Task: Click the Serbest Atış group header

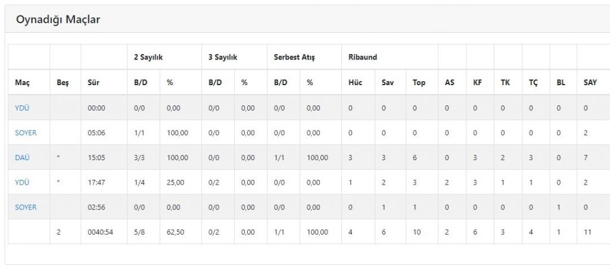Action: [294, 57]
